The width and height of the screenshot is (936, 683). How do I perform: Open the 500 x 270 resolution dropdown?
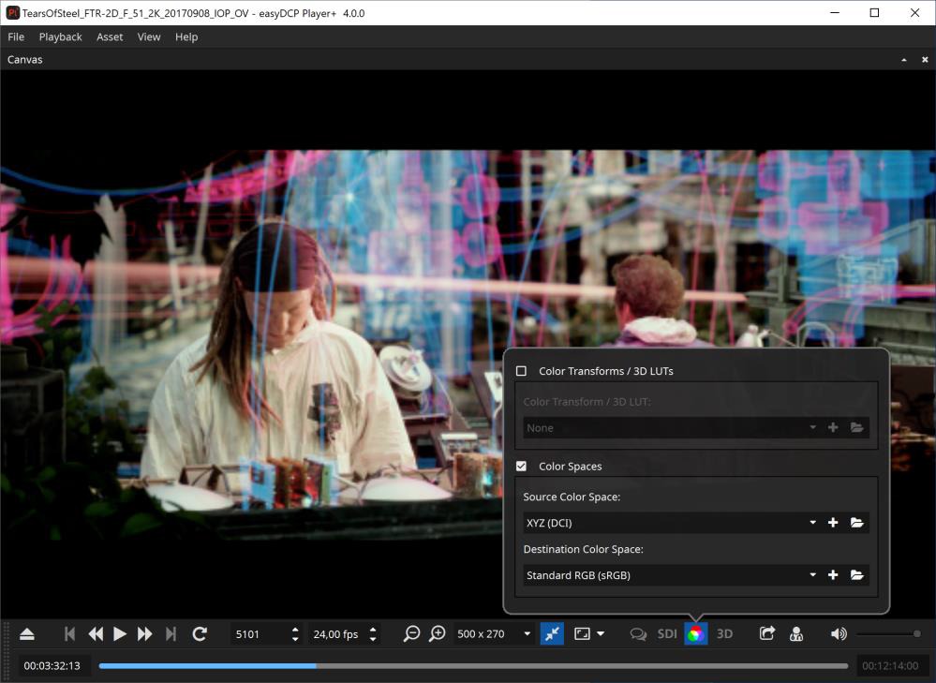point(494,634)
